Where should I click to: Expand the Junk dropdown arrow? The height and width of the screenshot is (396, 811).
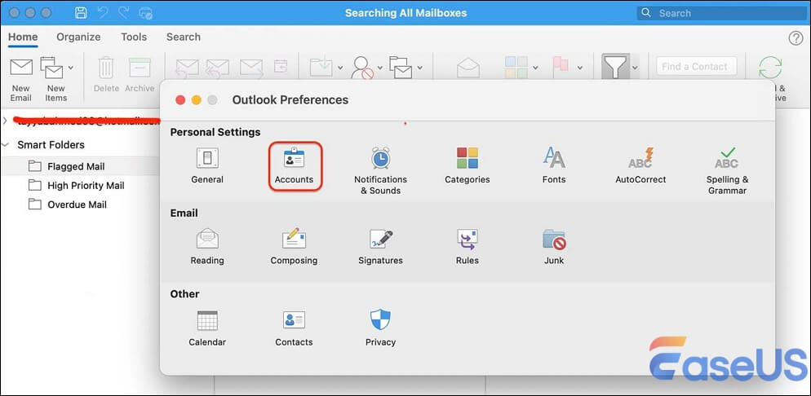coord(380,67)
